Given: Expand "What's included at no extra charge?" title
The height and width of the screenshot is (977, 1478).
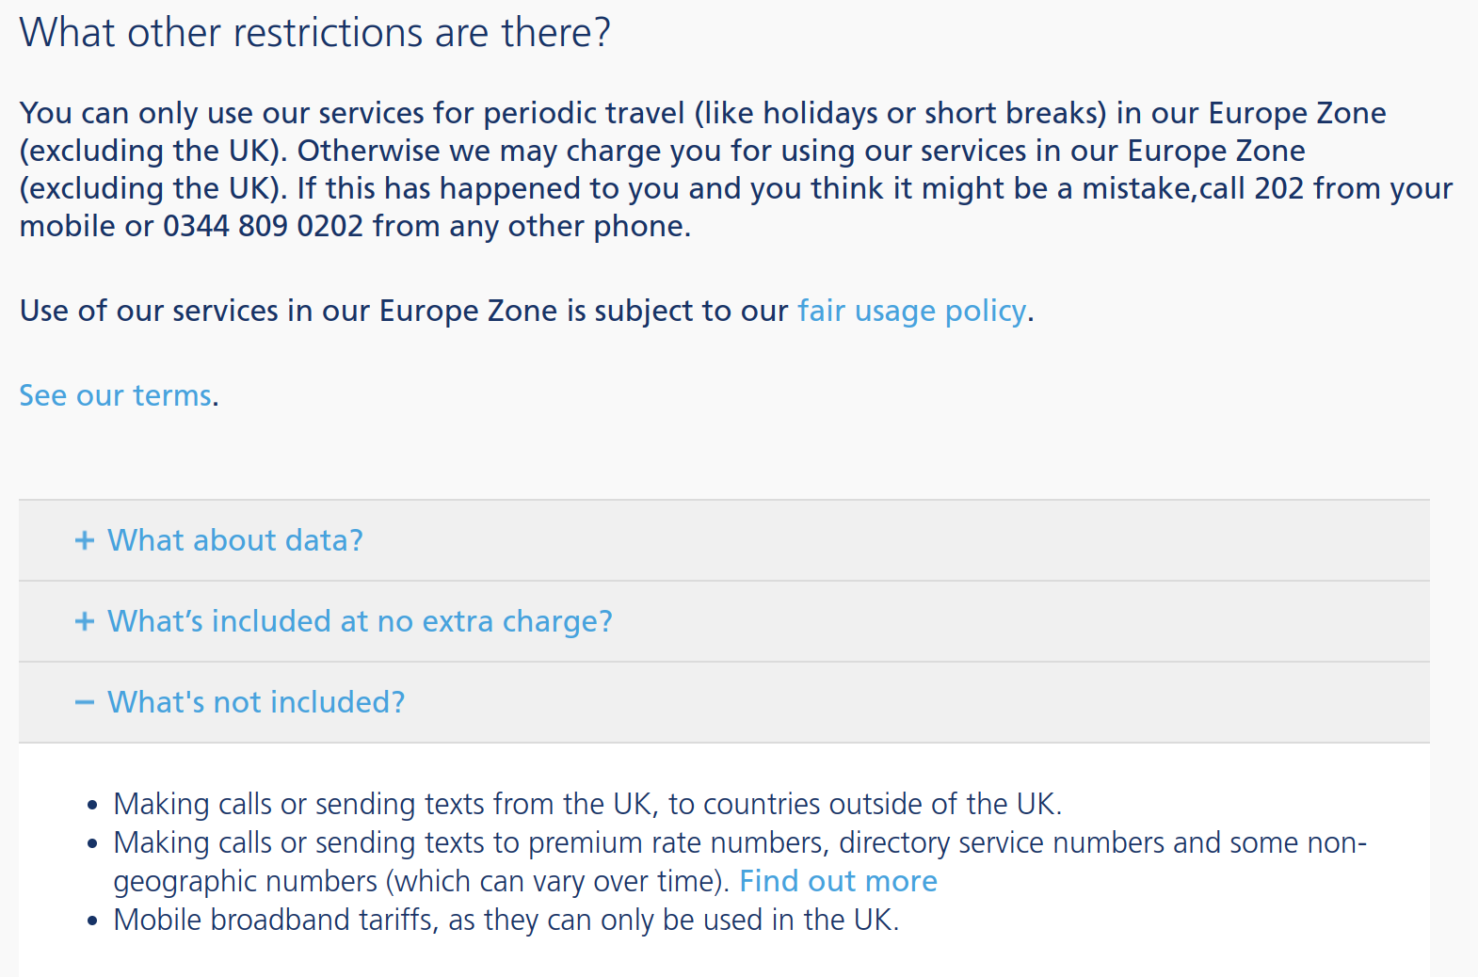Looking at the screenshot, I should [360, 621].
